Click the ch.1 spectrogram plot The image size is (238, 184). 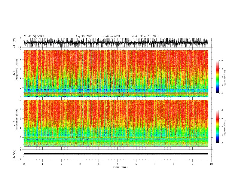(x=116, y=73)
